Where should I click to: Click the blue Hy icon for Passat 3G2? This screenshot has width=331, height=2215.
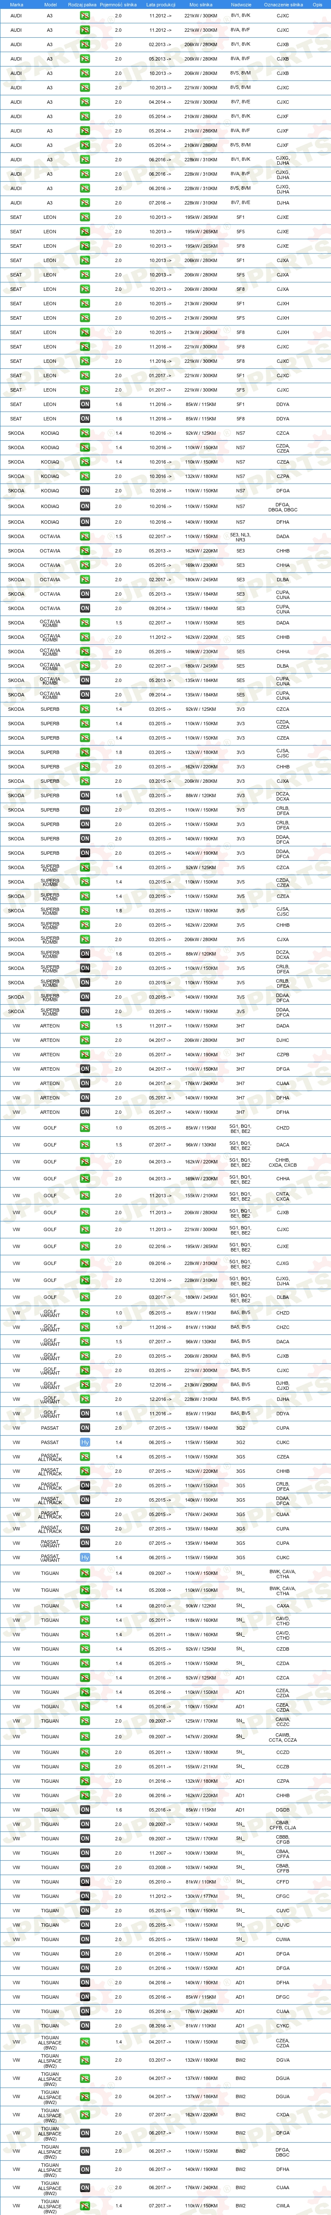tap(85, 1442)
